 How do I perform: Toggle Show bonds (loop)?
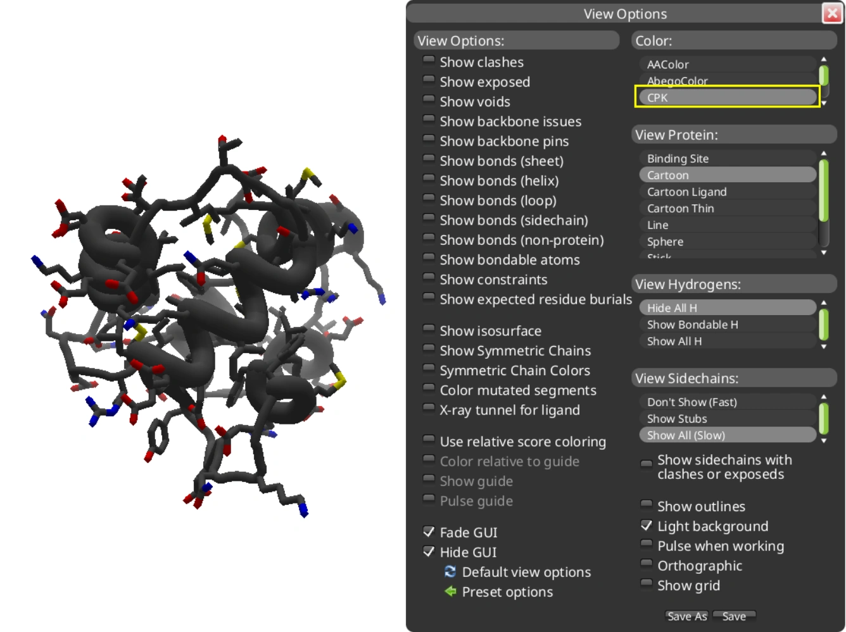coord(429,199)
